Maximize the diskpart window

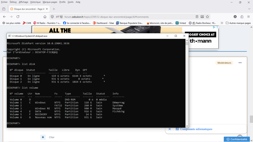click(176, 36)
